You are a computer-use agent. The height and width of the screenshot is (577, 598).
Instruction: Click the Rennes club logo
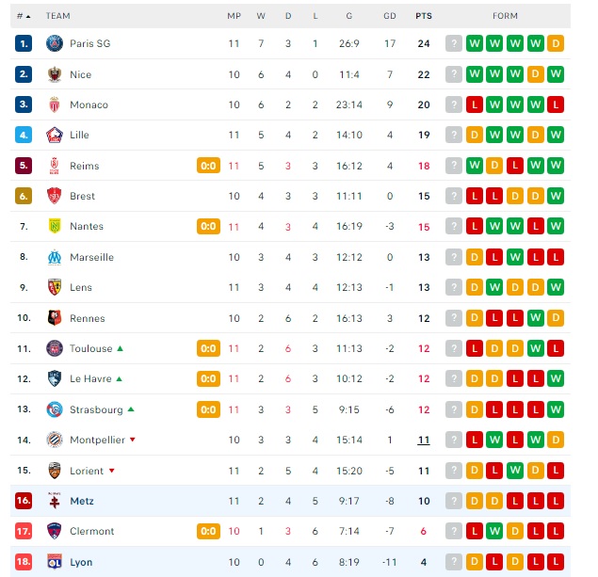55,318
